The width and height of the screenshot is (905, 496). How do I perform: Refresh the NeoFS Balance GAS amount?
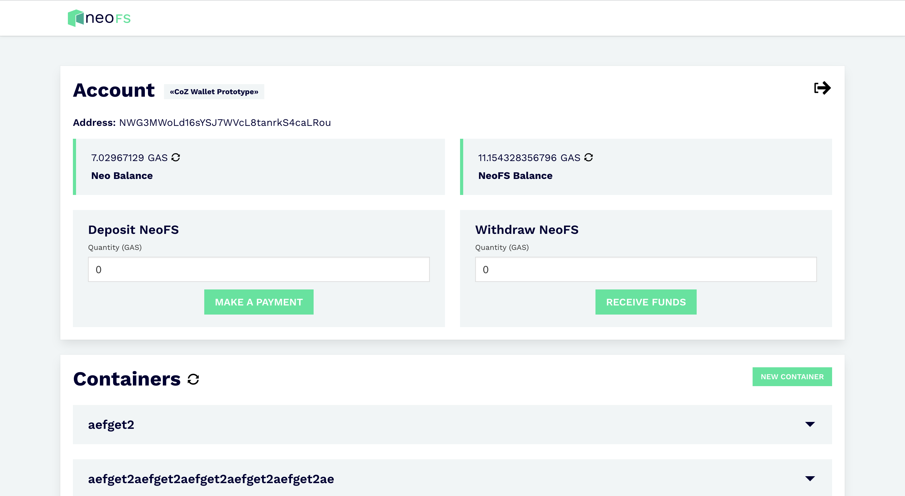589,157
